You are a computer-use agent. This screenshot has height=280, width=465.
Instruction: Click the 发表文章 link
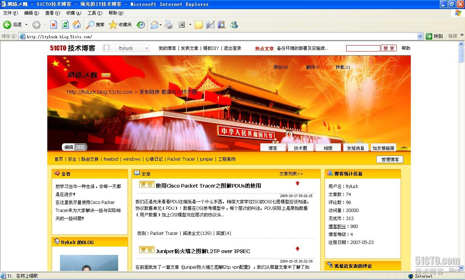click(189, 48)
